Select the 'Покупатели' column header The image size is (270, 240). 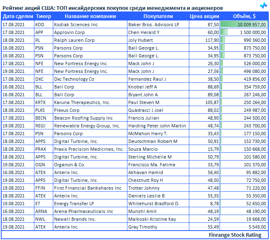[158, 16]
